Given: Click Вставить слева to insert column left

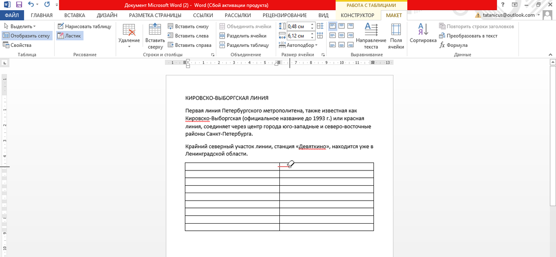Looking at the screenshot, I should [x=188, y=36].
